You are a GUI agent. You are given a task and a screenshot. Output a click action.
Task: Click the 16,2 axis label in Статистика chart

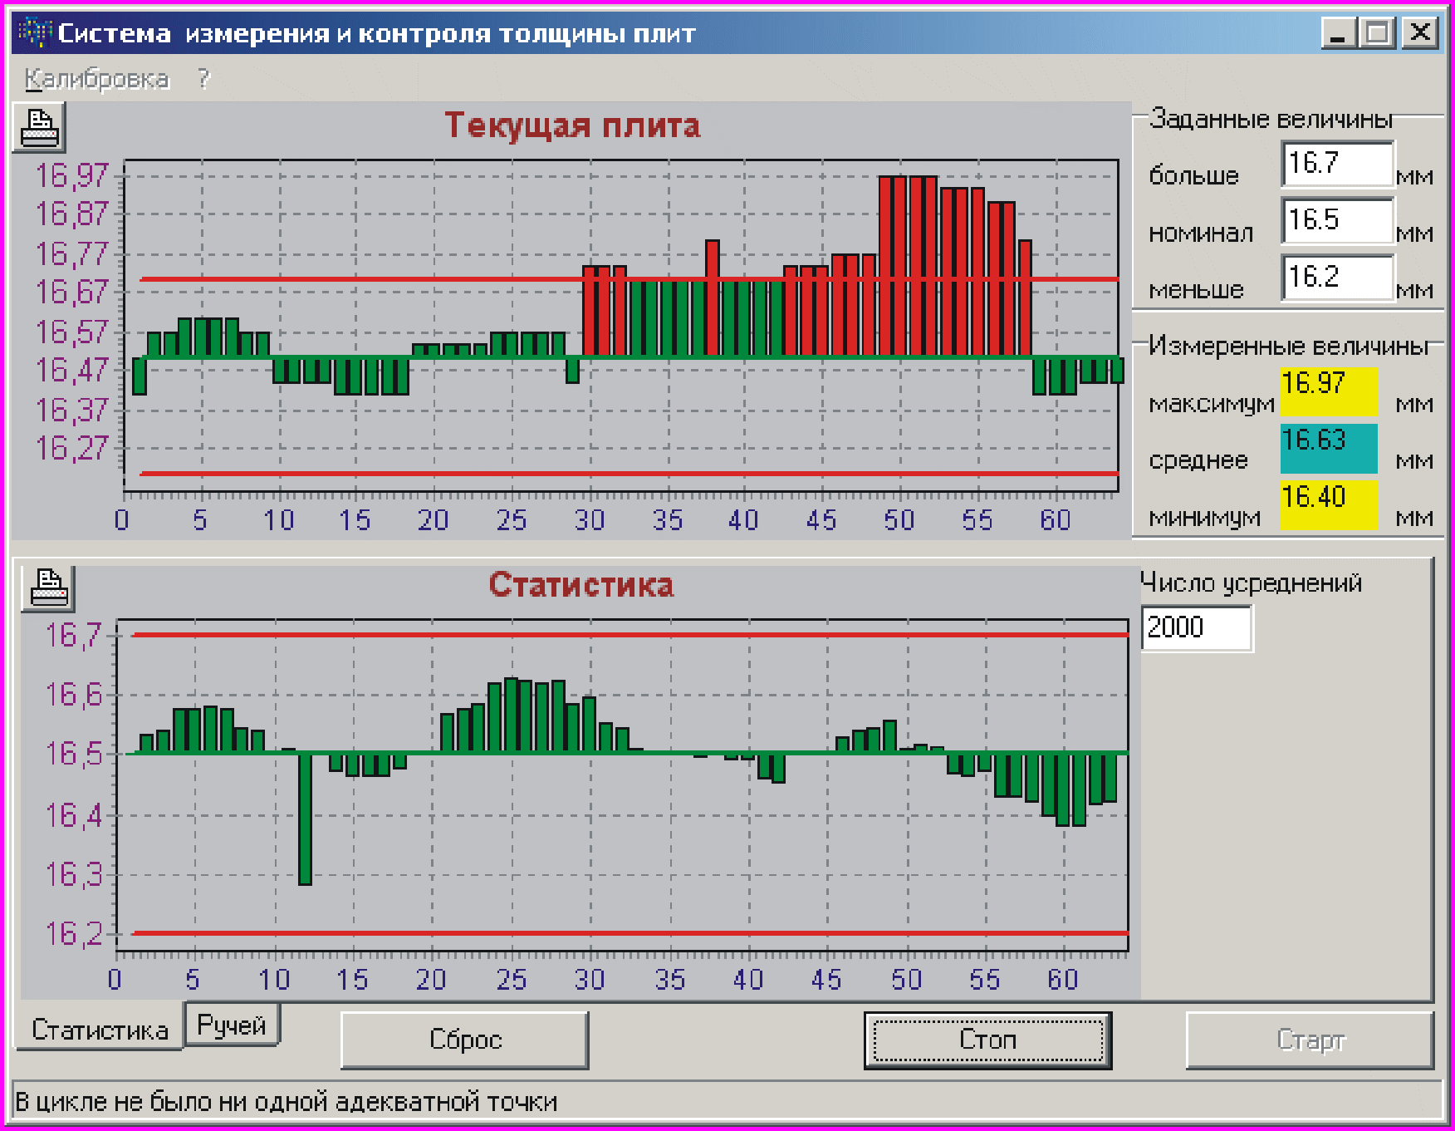click(73, 934)
